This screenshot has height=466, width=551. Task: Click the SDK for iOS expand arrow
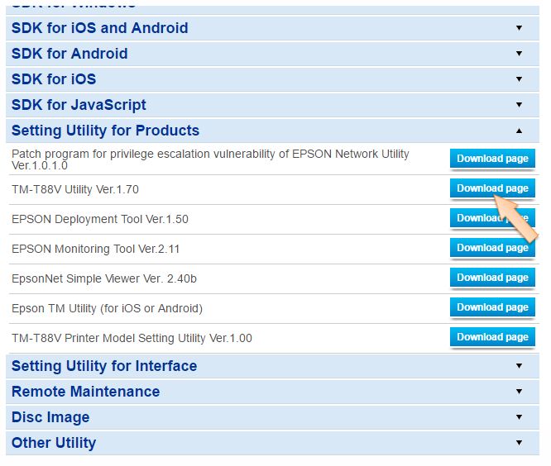tap(519, 79)
